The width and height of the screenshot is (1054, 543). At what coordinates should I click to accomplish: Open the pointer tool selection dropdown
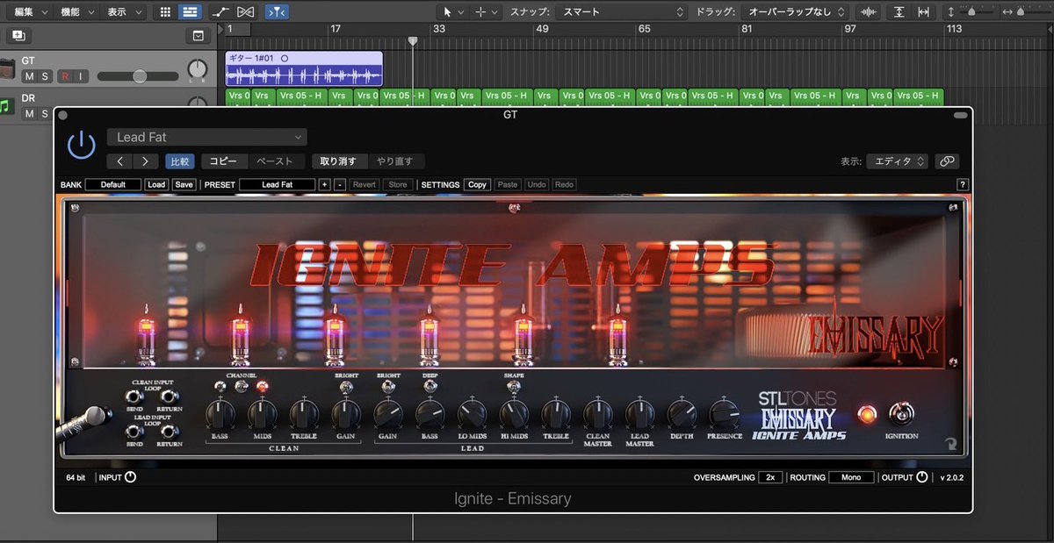(453, 12)
